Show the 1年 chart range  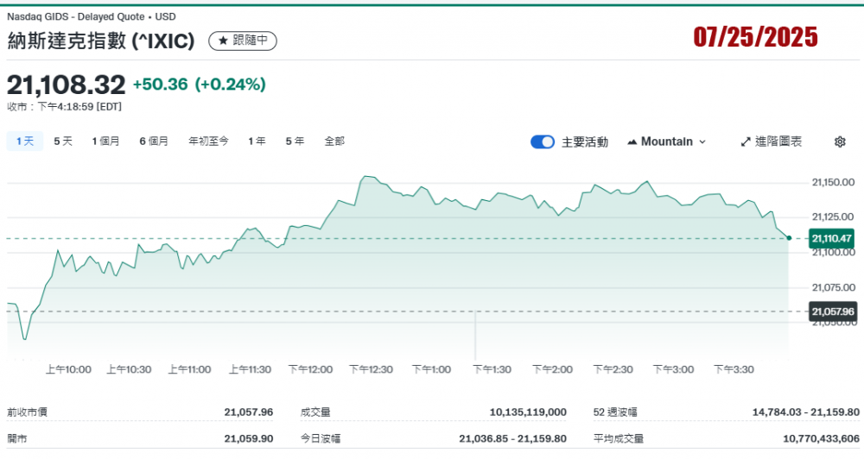coord(257,141)
